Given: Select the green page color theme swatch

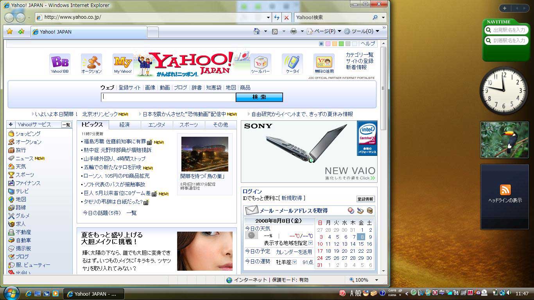Looking at the screenshot, I should coord(341,44).
